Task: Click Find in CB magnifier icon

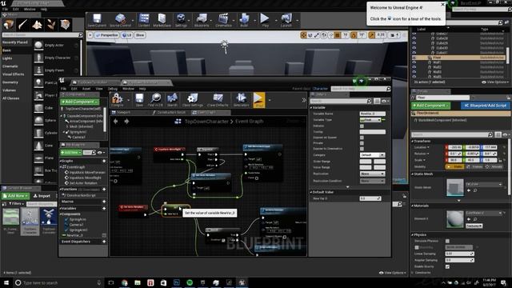Action: click(155, 99)
